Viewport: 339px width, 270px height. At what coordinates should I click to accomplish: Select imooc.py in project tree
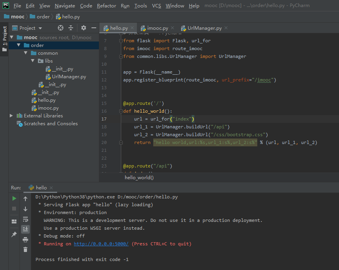tap(48, 108)
